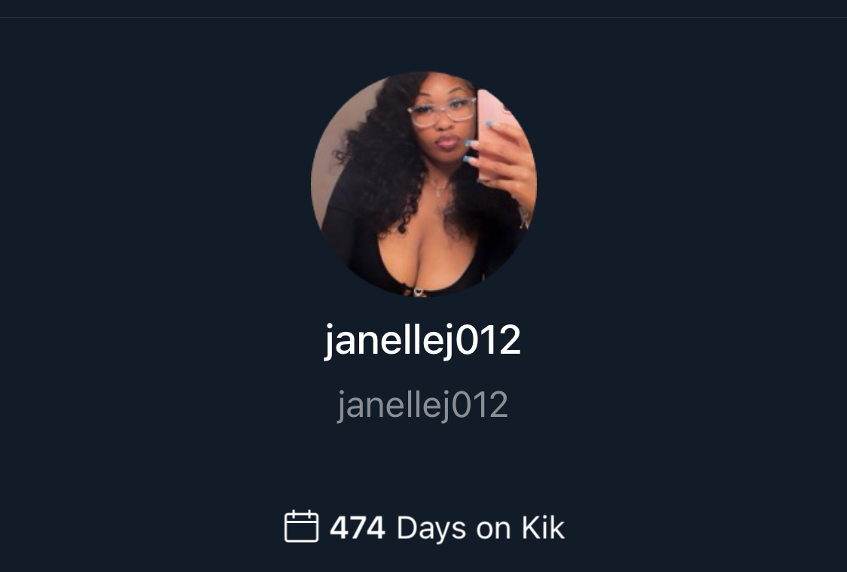The image size is (847, 572).
Task: Open the circular profile picture
Action: 423,184
